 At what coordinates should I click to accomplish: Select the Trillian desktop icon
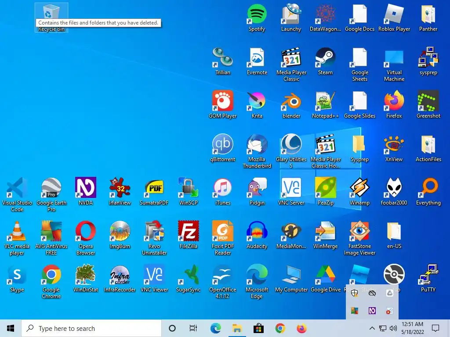(x=223, y=61)
